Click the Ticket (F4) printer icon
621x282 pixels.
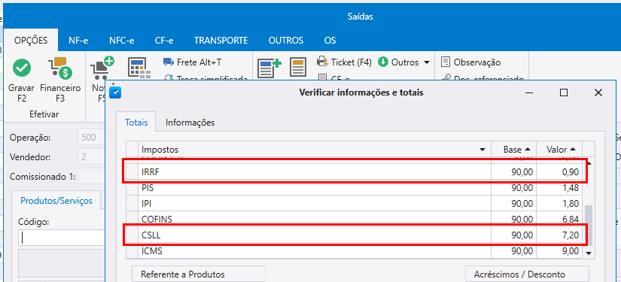[x=322, y=62]
